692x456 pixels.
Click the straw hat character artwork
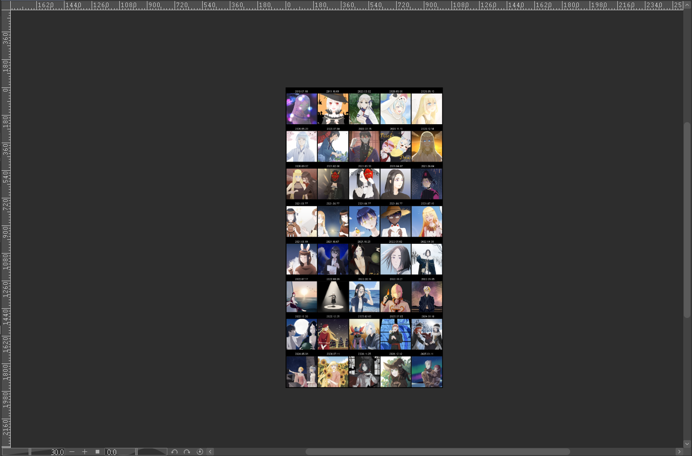(x=396, y=221)
